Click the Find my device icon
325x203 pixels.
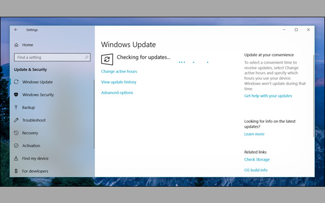(x=17, y=158)
